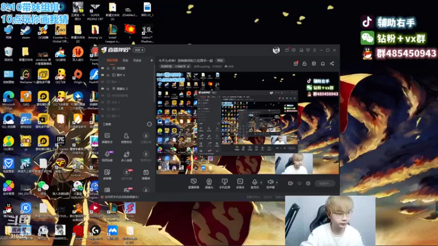Collapse the 工具箱 toolbox section

pyautogui.click(x=149, y=124)
